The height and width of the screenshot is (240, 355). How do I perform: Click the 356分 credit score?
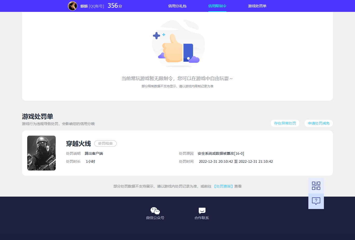click(115, 6)
